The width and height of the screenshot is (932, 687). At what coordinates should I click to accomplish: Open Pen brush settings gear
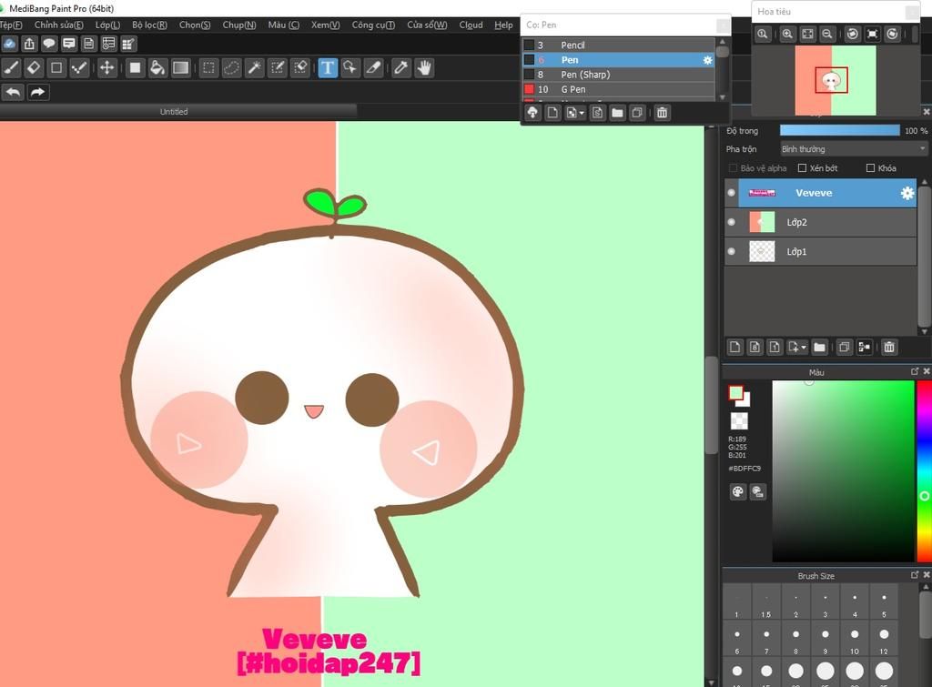click(707, 60)
